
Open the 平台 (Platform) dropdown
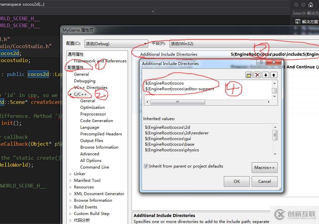coord(244,43)
